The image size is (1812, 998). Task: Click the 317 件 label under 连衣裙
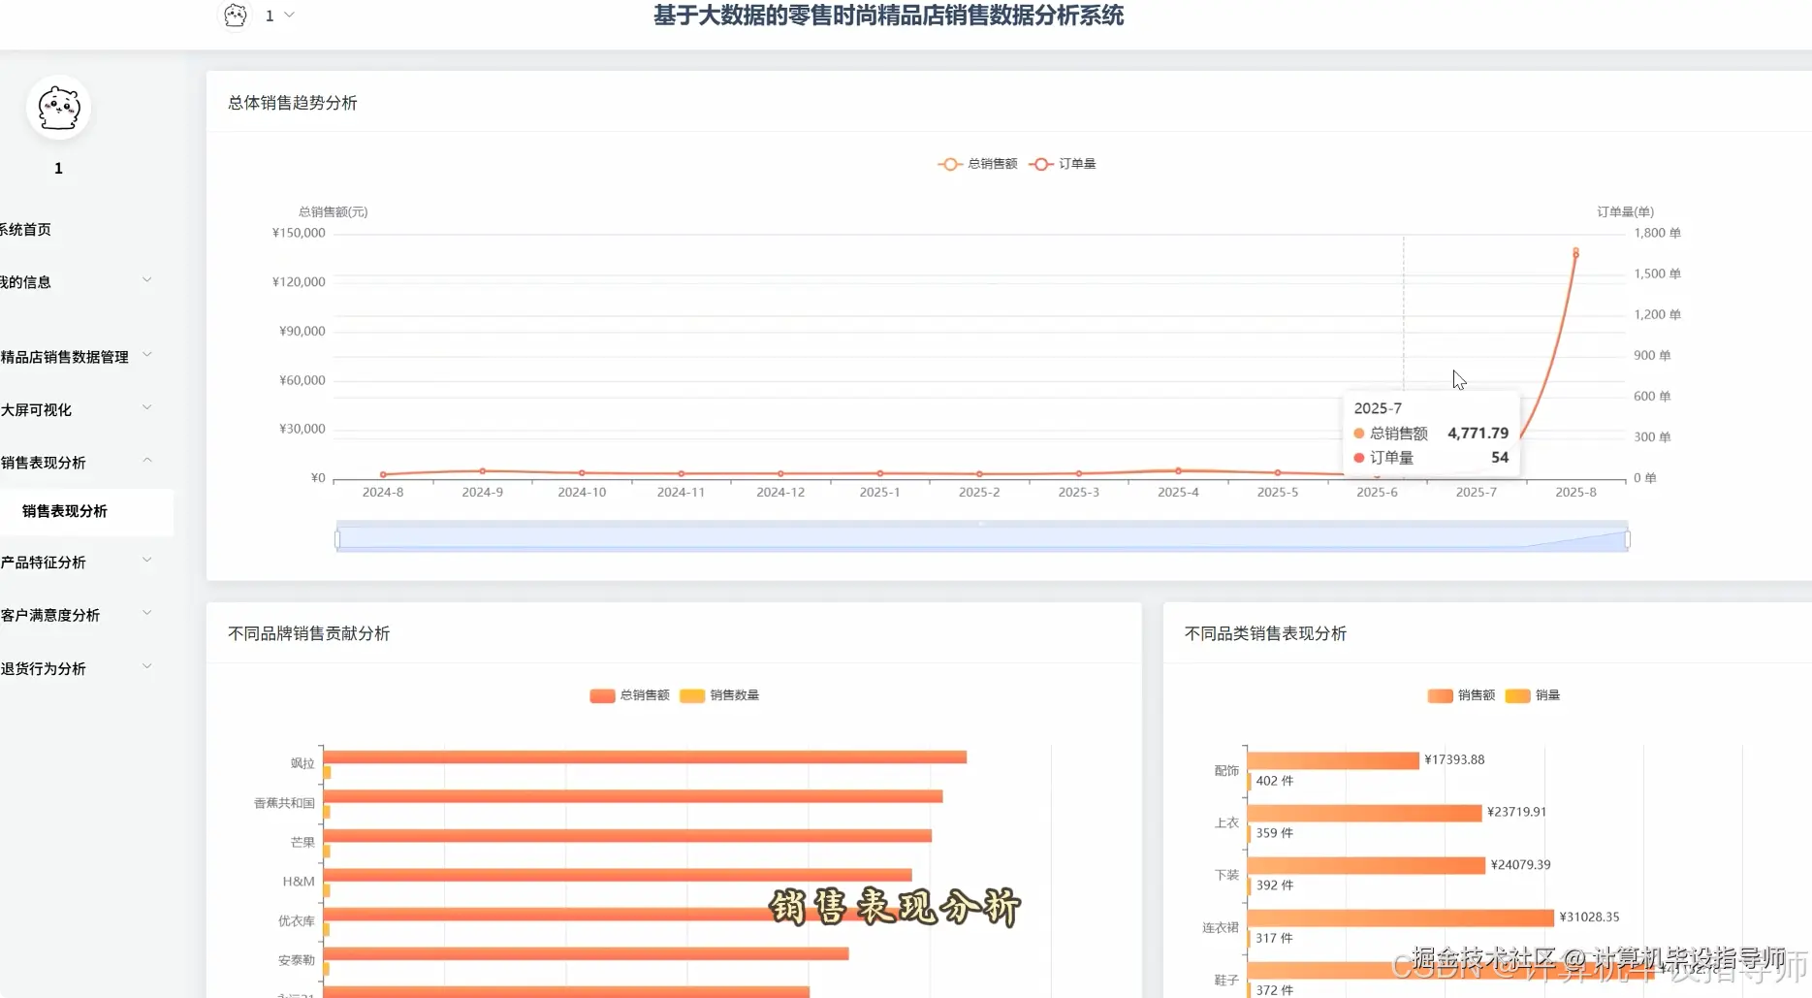pyautogui.click(x=1275, y=938)
